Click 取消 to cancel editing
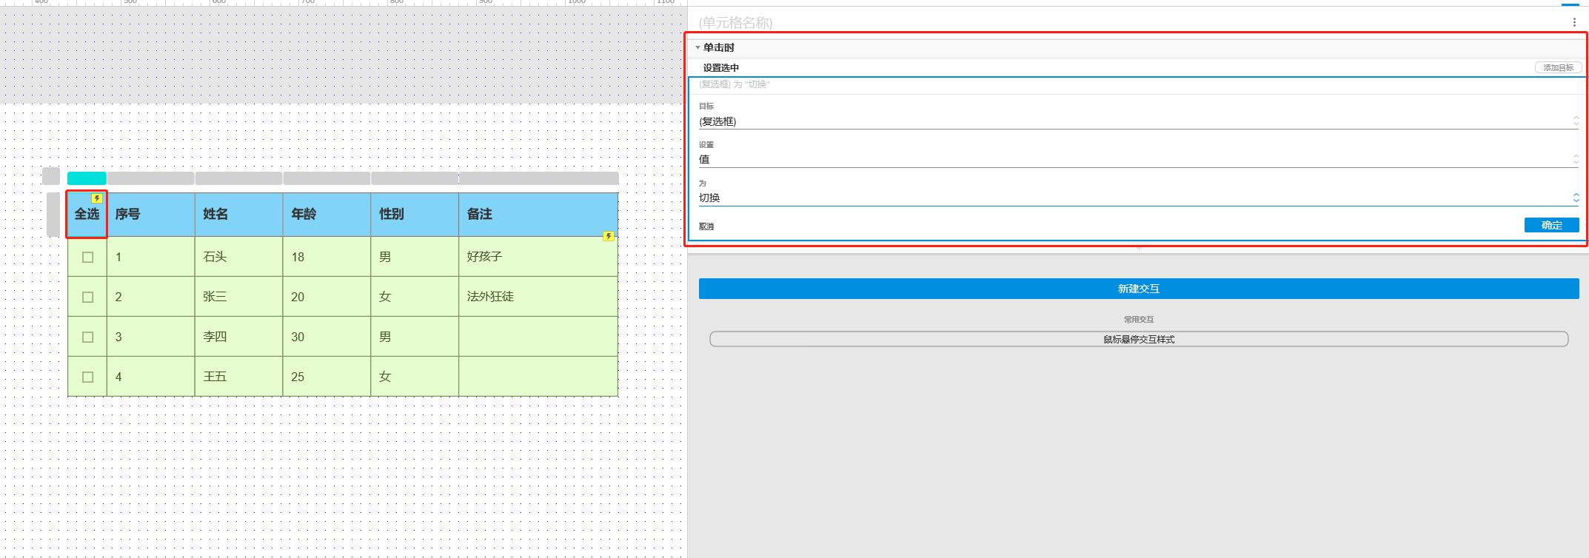Viewport: 1589px width, 558px height. (x=706, y=226)
